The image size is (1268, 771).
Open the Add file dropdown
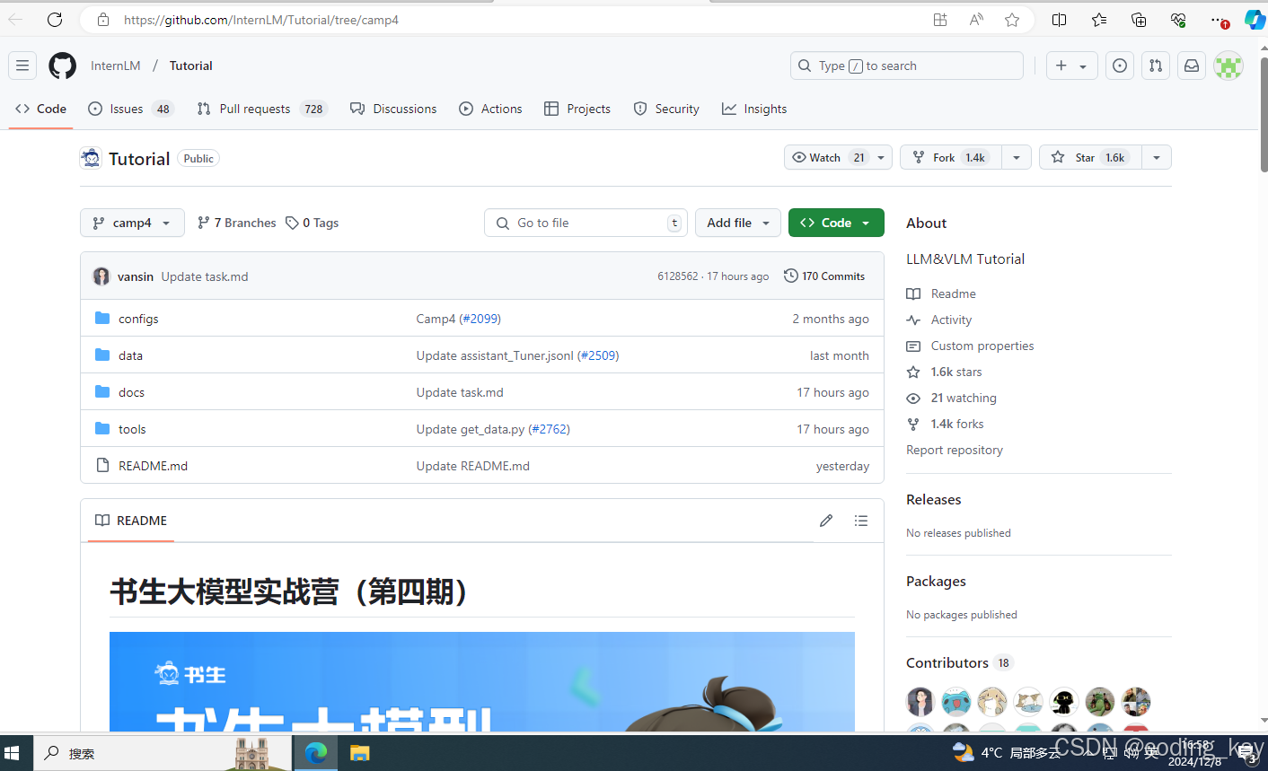(738, 223)
